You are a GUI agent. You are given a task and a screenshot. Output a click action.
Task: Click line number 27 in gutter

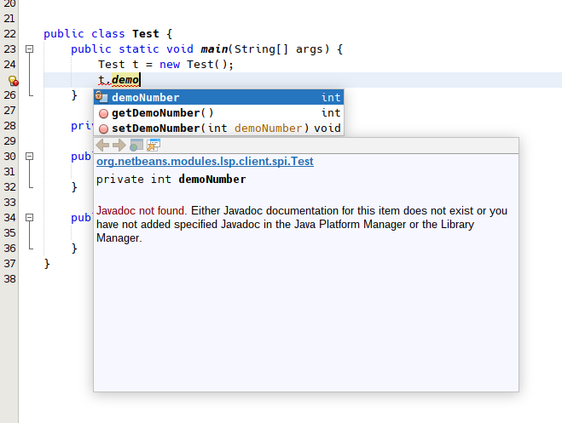10,110
